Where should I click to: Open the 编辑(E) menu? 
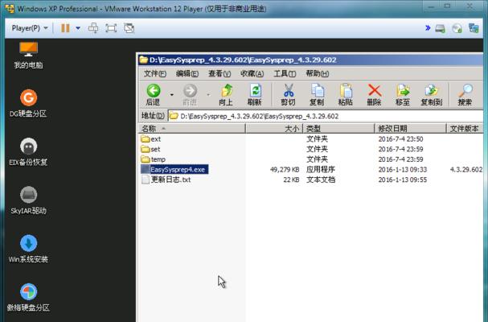click(x=187, y=73)
